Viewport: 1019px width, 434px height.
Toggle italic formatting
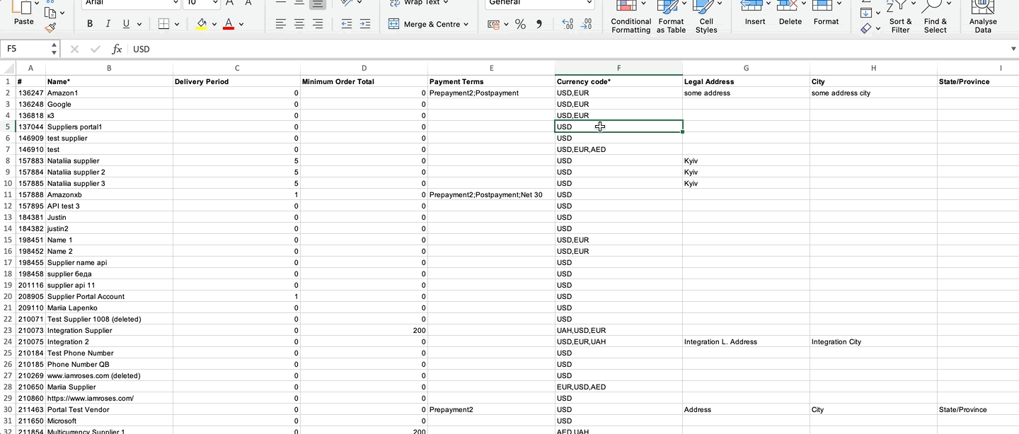(x=108, y=24)
